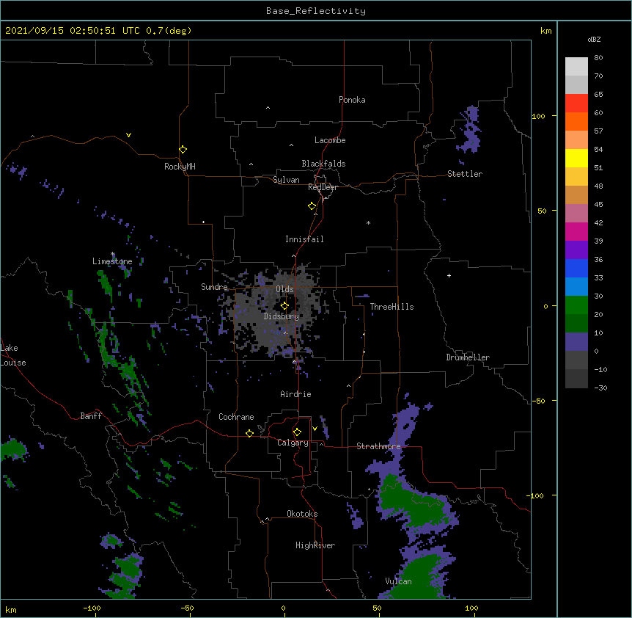The image size is (632, 618).
Task: Click the Banff label
Action: point(91,416)
